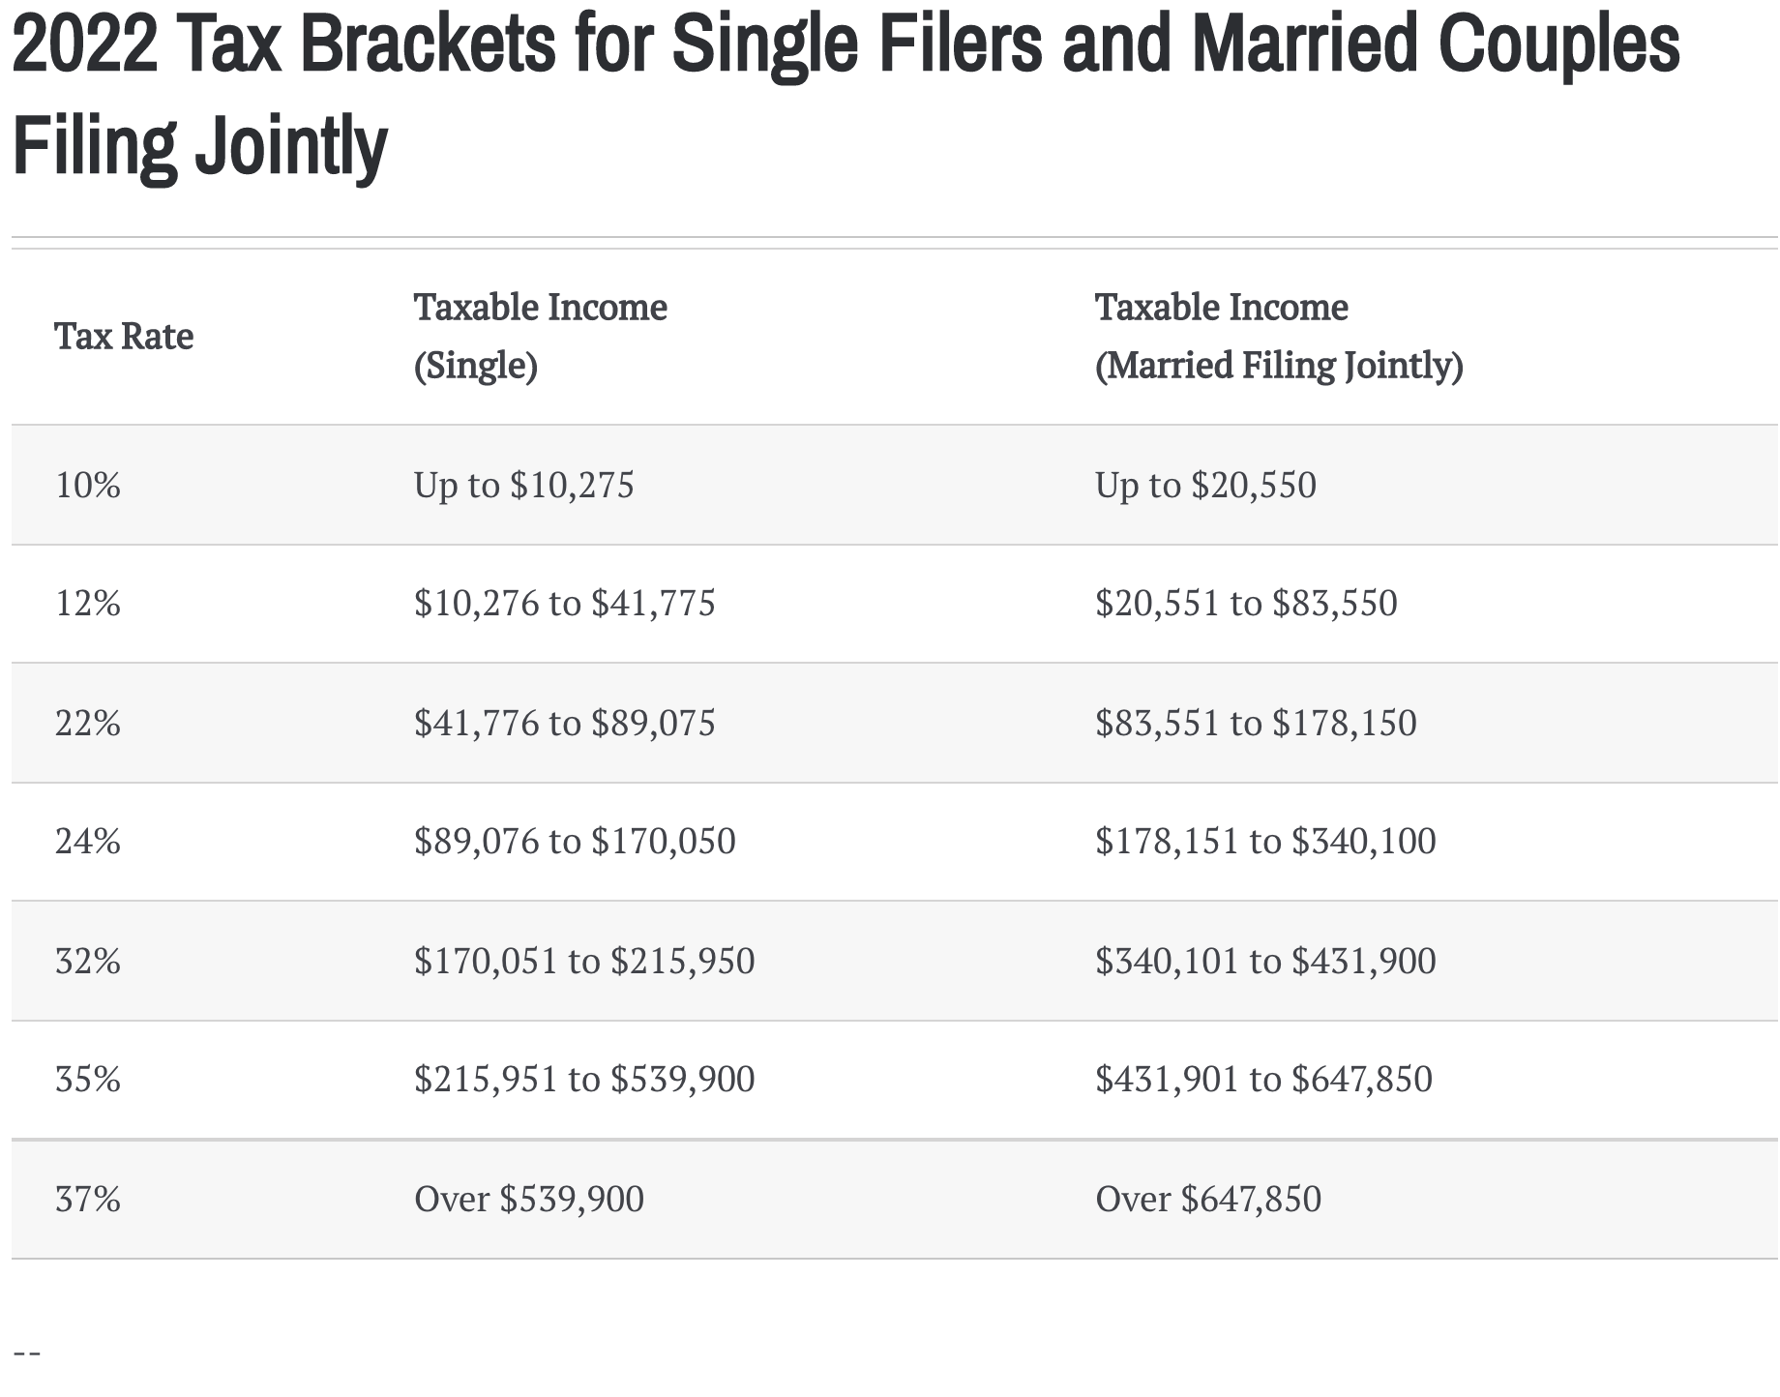
Task: Click the 'Over $647,850' cell
Action: (1208, 1200)
